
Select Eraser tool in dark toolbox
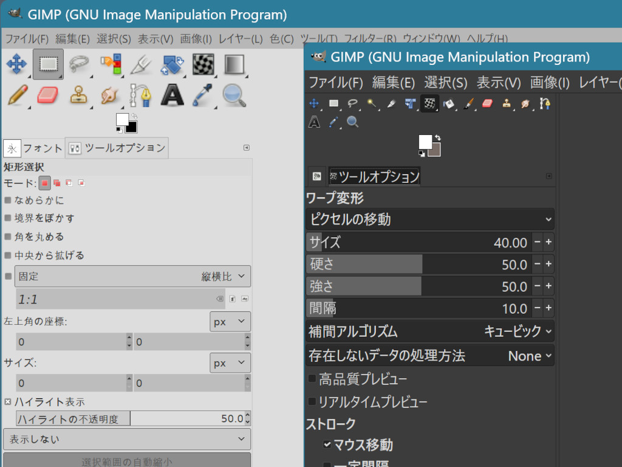488,103
